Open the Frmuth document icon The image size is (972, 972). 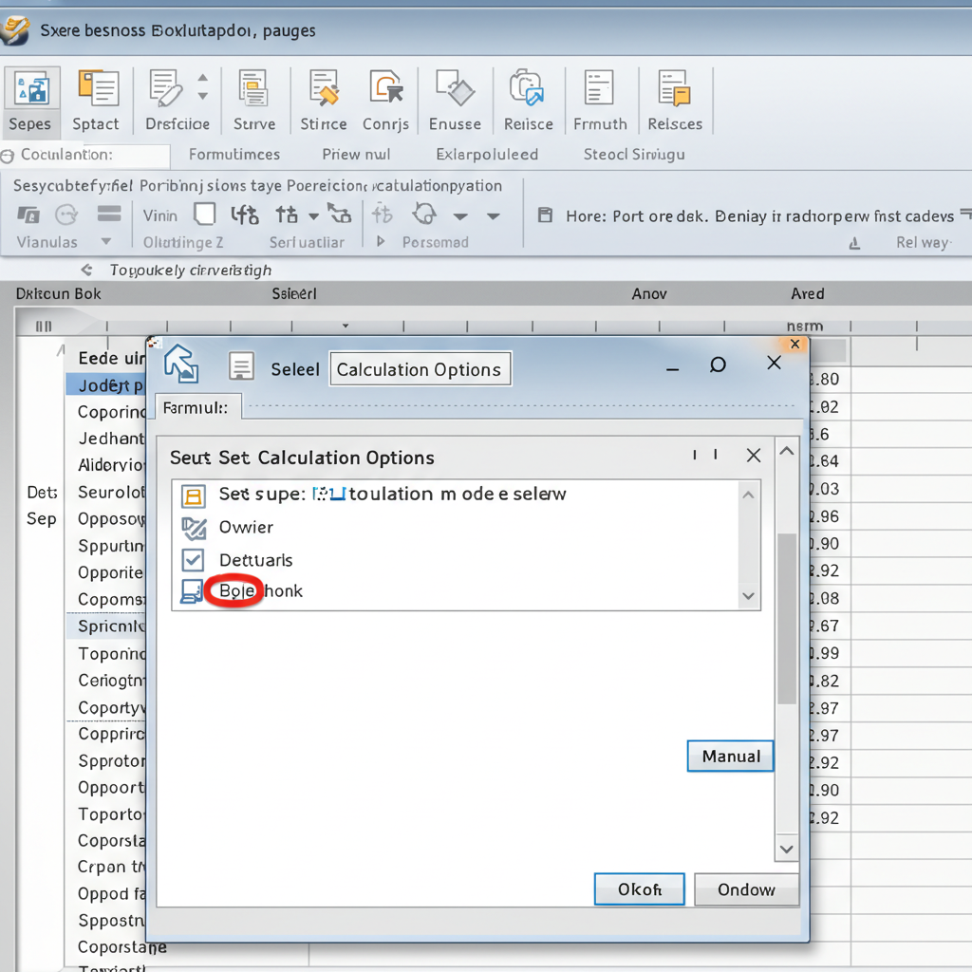[x=599, y=86]
